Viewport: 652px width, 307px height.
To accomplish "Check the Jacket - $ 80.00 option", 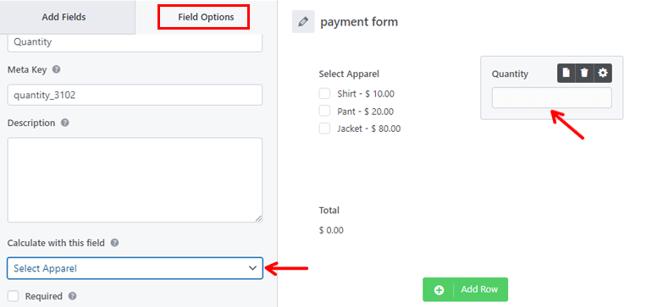I will [x=324, y=129].
